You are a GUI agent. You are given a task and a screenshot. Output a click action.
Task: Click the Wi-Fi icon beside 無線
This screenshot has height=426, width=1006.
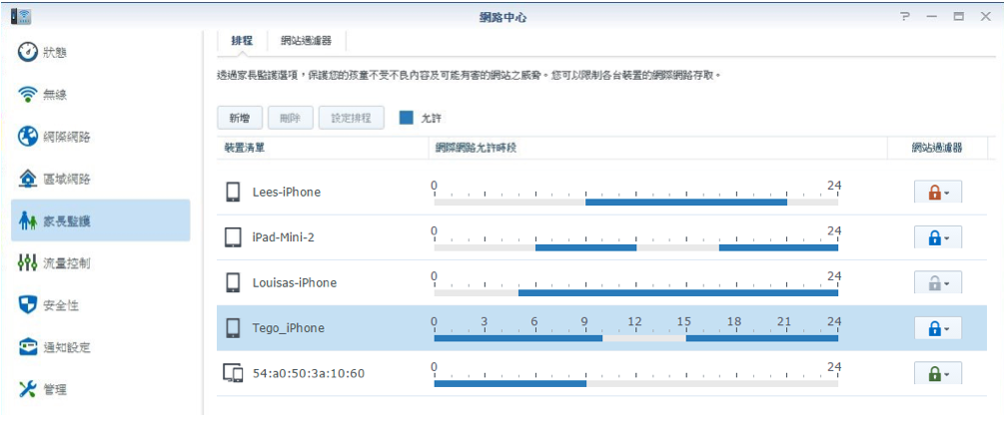pos(27,95)
